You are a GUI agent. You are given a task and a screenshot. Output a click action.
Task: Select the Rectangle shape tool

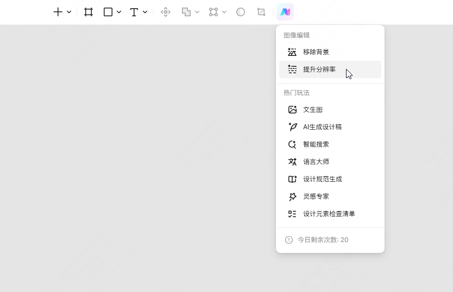pos(108,12)
